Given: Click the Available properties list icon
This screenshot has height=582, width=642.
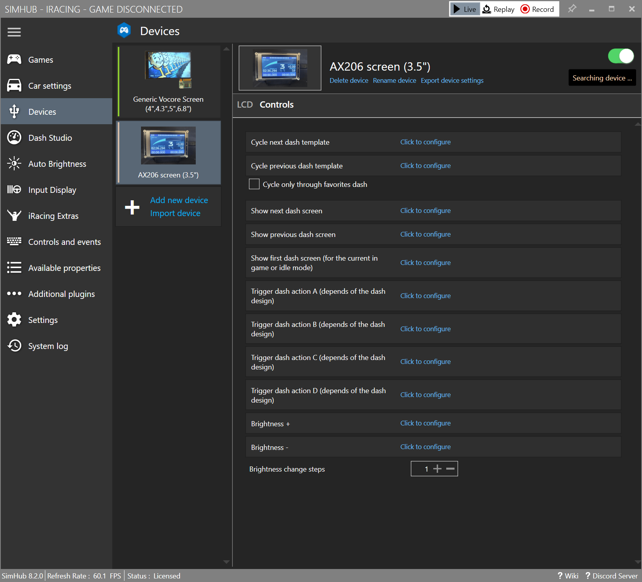Looking at the screenshot, I should 14,268.
